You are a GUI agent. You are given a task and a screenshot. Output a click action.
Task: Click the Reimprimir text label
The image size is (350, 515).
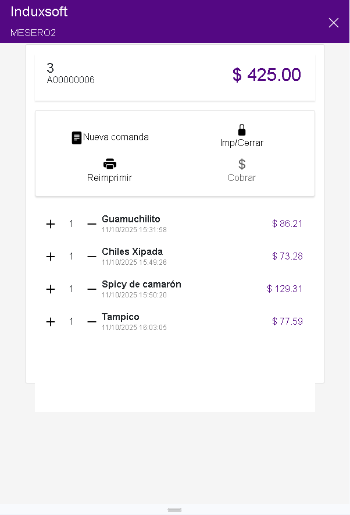[x=109, y=178]
